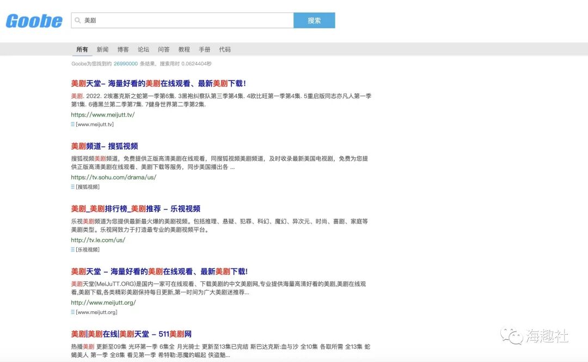
Task: Click the blue 搜索 button
Action: (x=314, y=20)
